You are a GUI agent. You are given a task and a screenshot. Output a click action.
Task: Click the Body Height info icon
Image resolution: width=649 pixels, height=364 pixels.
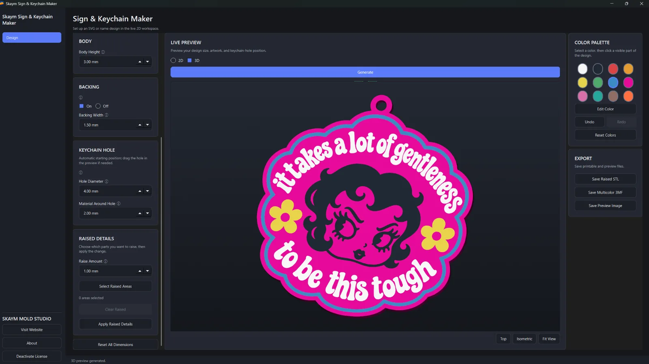(103, 52)
